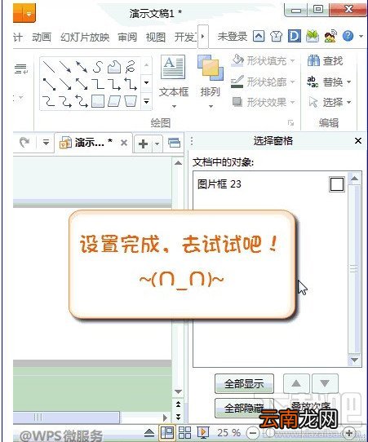Image resolution: width=368 pixels, height=442 pixels.
Task: Switch to slide sorter view icon
Action: point(184,432)
